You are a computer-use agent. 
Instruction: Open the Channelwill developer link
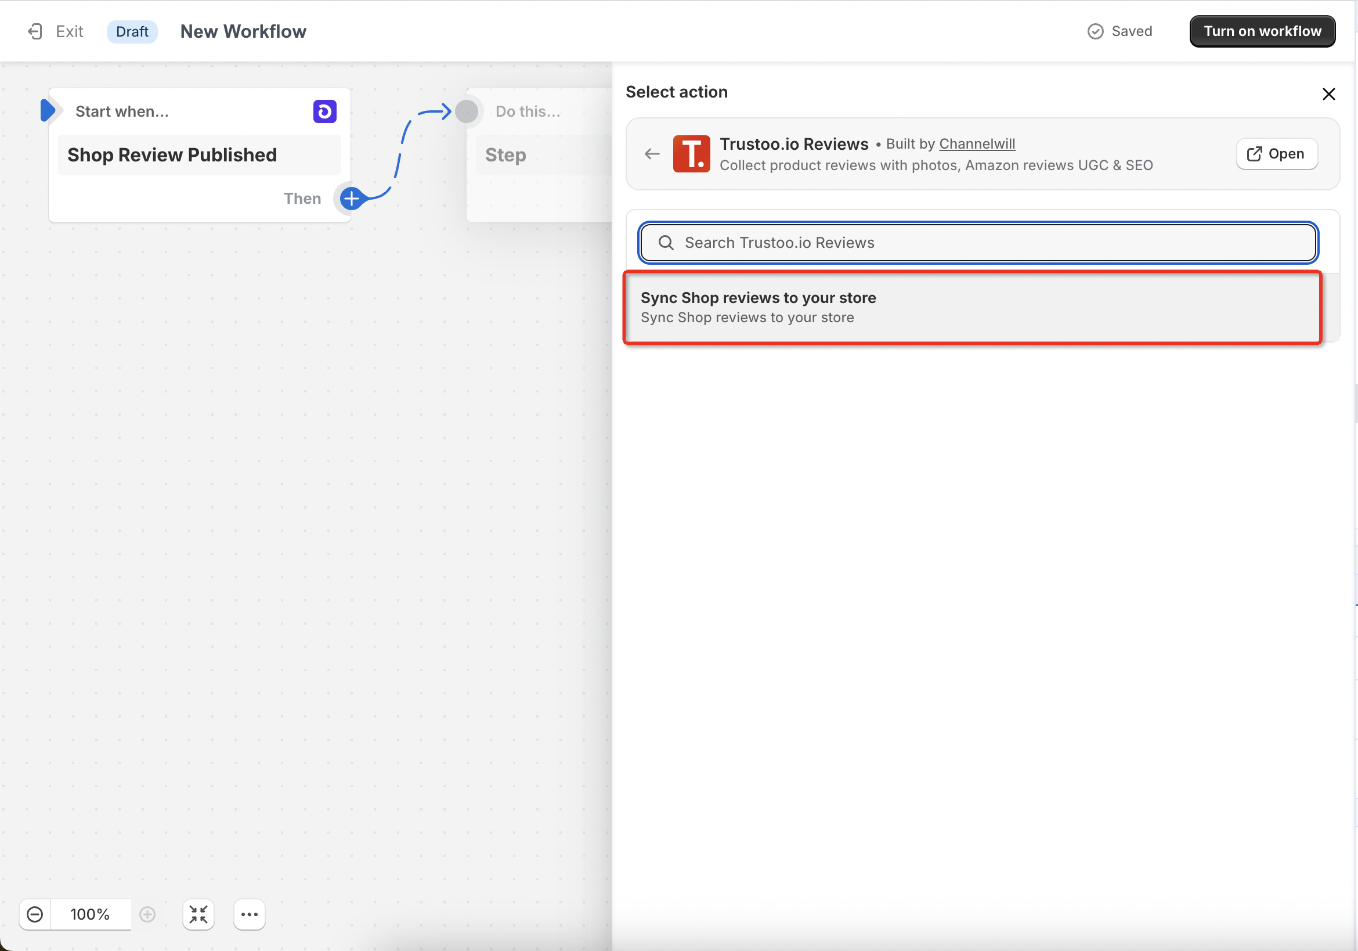(977, 144)
